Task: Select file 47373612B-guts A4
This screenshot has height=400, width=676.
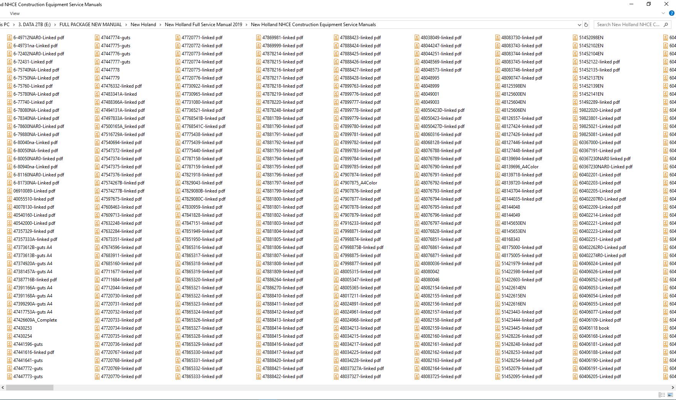Action: pyautogui.click(x=30, y=247)
